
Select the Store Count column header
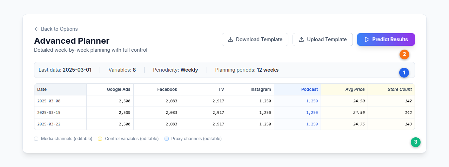391,89
